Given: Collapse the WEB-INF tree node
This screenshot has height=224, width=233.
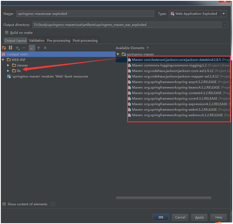Looking at the screenshot, I should point(3,60).
